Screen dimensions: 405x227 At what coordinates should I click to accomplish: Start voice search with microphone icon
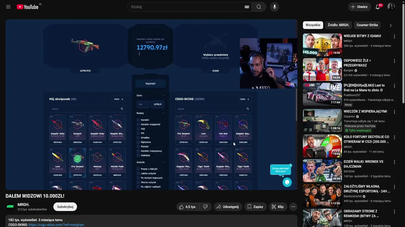pos(275,7)
